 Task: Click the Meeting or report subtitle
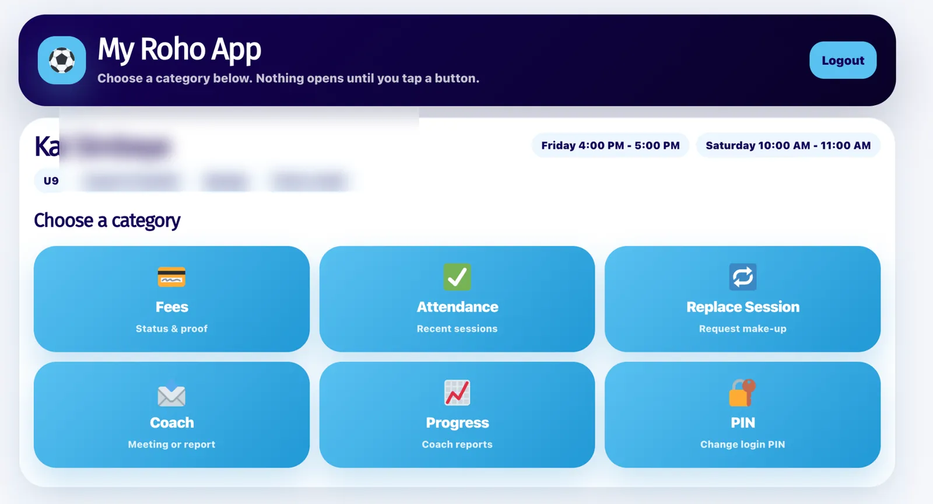[x=171, y=444]
